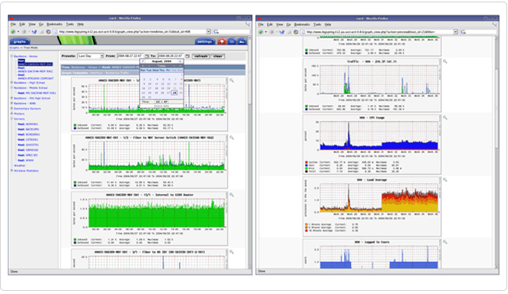Collapse the Servers tree node
The height and width of the screenshot is (294, 508).
[x=12, y=119]
